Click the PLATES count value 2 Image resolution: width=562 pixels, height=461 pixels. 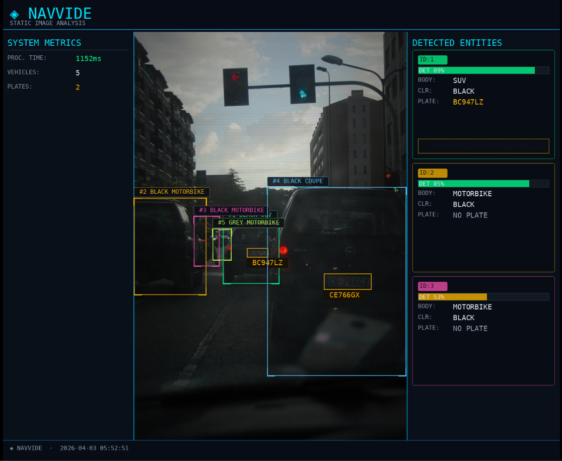(x=78, y=87)
